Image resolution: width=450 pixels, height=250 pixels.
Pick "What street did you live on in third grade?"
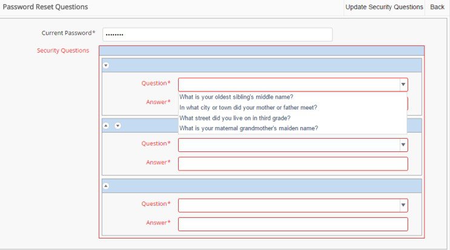235,118
